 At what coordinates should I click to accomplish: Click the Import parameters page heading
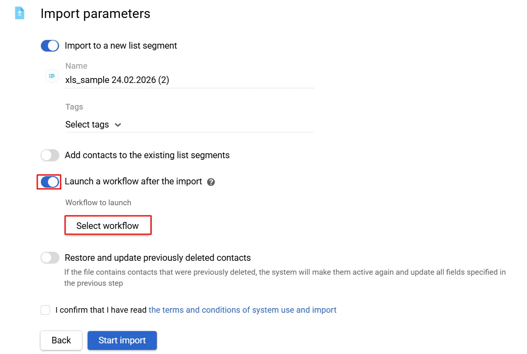pyautogui.click(x=95, y=13)
